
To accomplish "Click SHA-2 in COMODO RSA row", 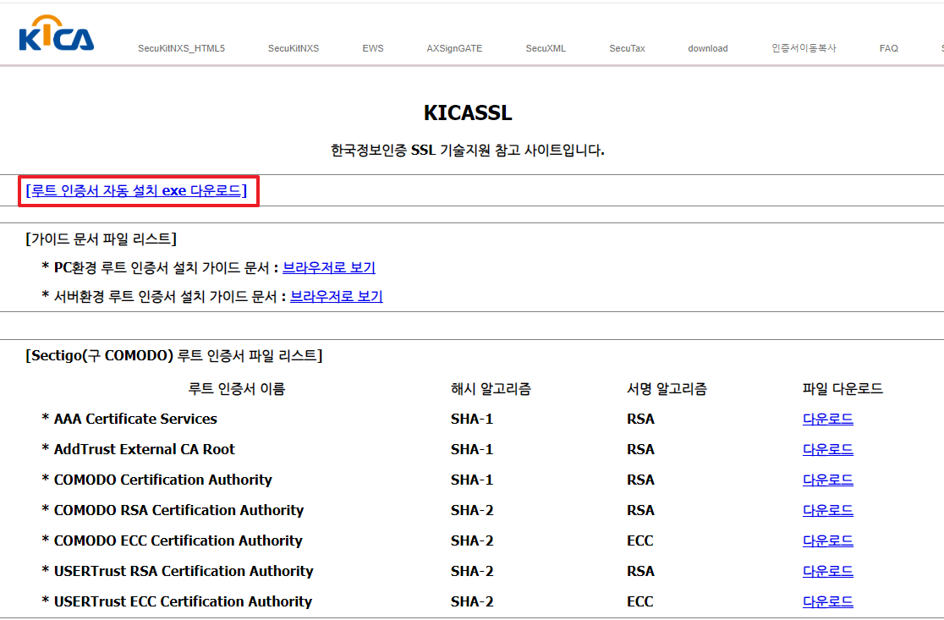I will coord(472,510).
